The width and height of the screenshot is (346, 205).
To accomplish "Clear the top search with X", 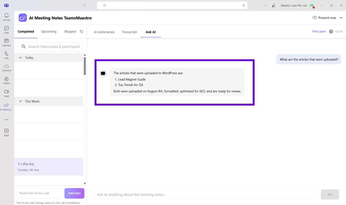I will [x=244, y=5].
